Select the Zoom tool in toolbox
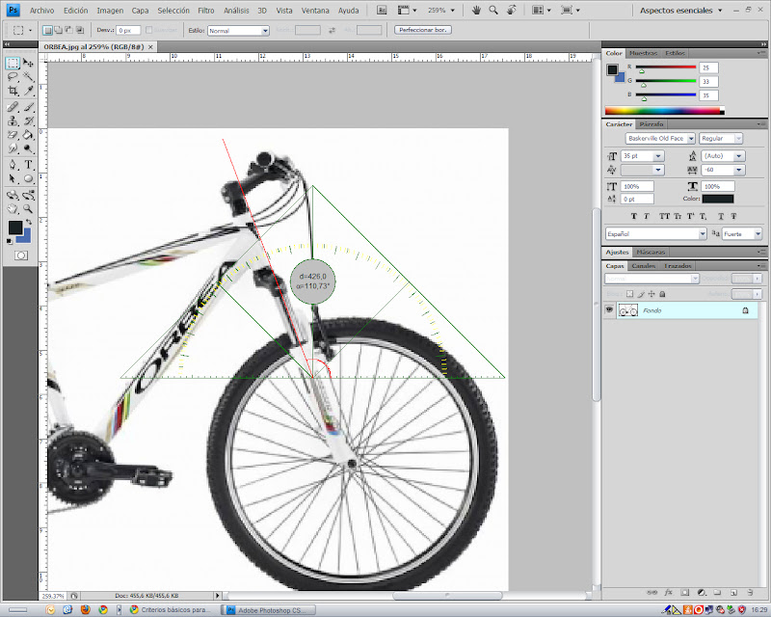Image resolution: width=771 pixels, height=617 pixels. coord(29,207)
